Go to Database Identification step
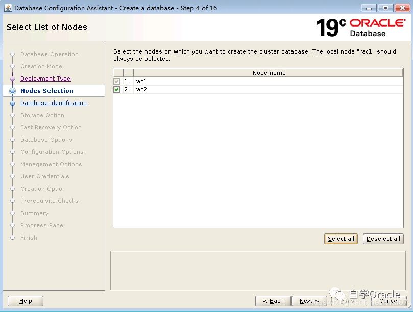This screenshot has width=413, height=312. [54, 103]
